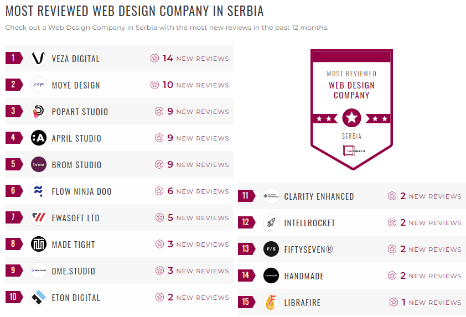Click the Flow Ninja DOO logo icon
The height and width of the screenshot is (317, 466).
tap(39, 191)
